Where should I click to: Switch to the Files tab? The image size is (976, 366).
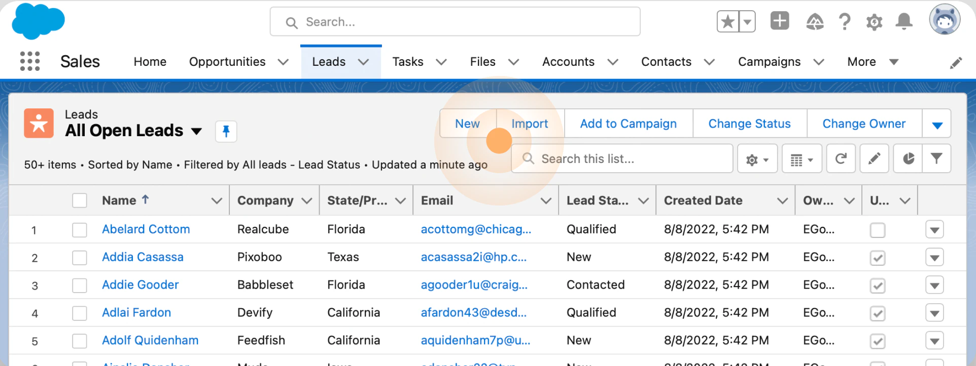[483, 62]
